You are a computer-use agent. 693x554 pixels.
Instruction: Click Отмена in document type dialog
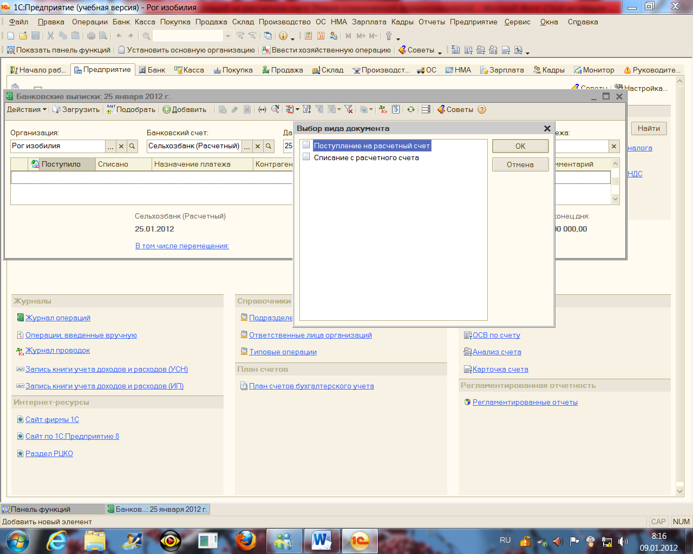[520, 164]
